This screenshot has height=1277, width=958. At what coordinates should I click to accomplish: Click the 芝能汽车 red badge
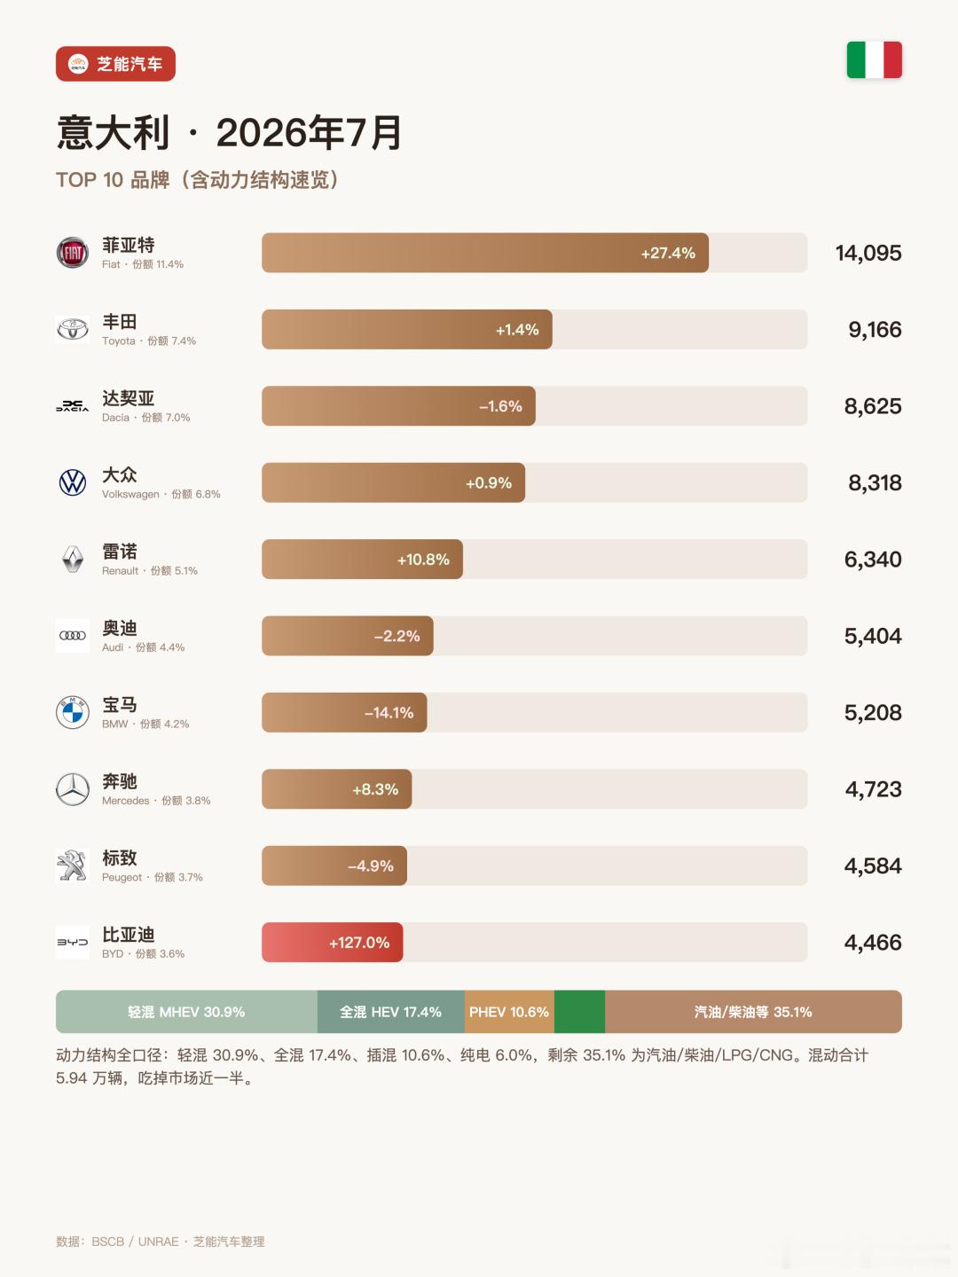coord(115,64)
